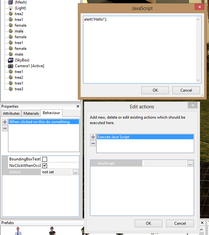Select the SkyBox node icon in scene tree
This screenshot has width=209, height=235.
[x=11, y=60]
